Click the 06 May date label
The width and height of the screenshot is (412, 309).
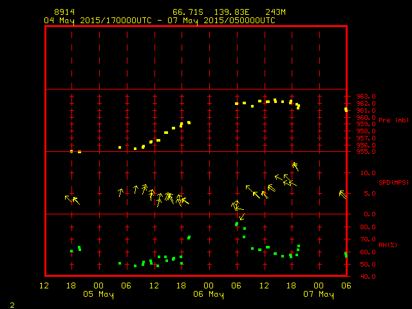click(209, 294)
